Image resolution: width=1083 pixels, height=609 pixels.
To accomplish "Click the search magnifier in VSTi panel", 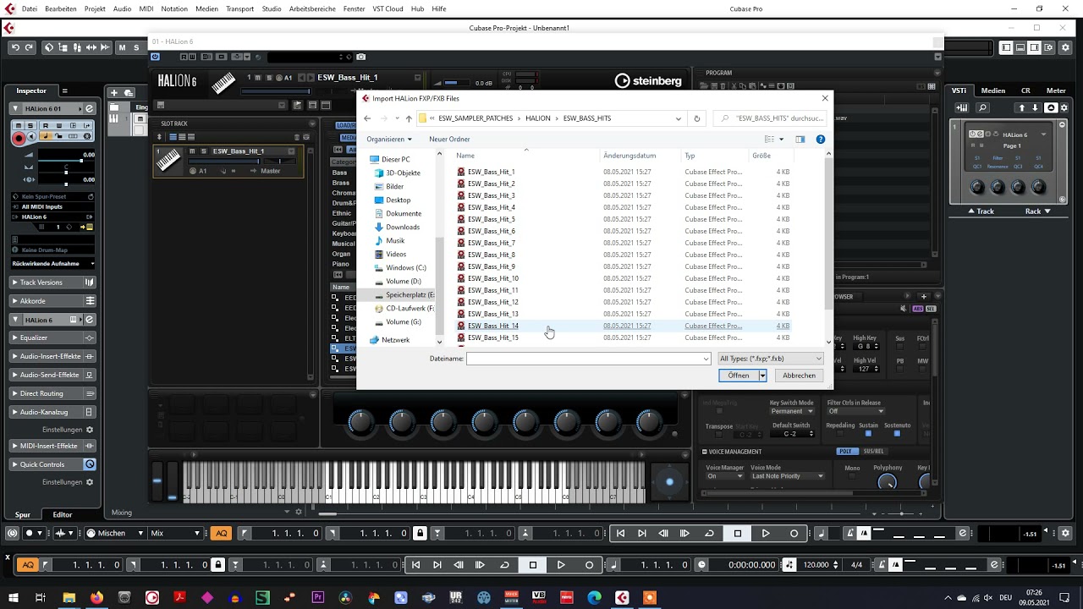I will 982,107.
